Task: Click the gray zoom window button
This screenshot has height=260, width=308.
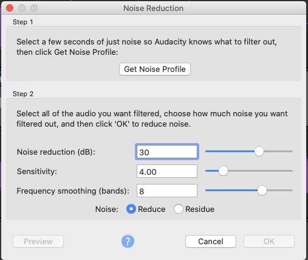Action: 34,8
